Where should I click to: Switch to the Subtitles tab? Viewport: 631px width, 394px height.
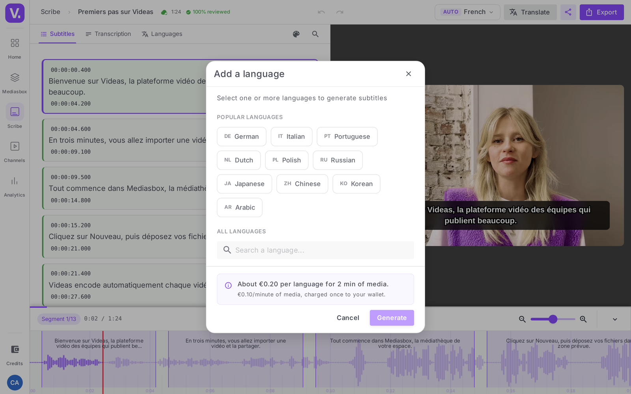coord(58,34)
